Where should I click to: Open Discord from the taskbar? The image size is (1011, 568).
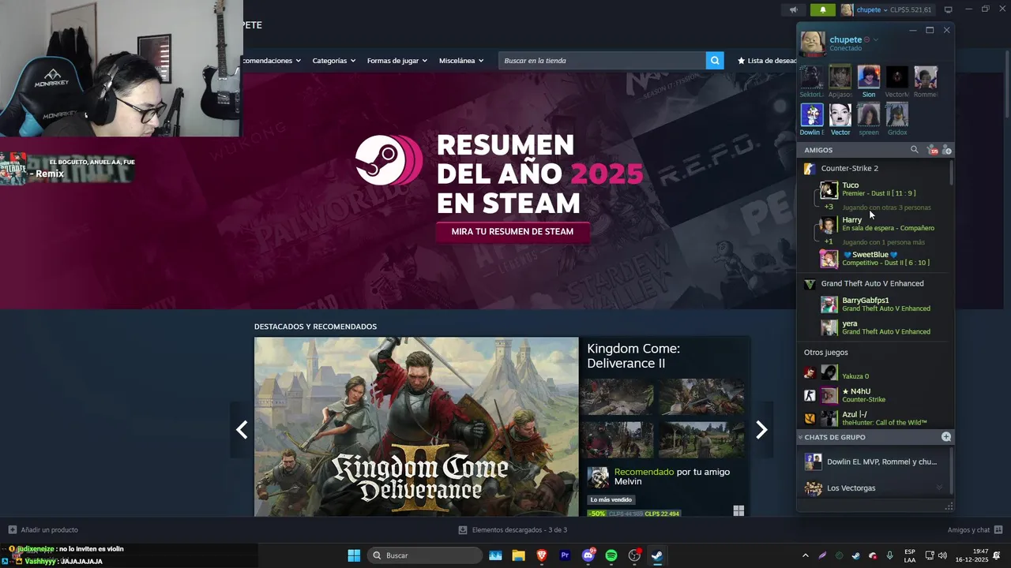pos(588,555)
